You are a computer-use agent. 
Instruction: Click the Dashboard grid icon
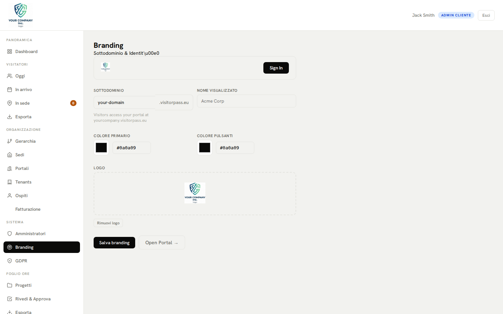9,52
